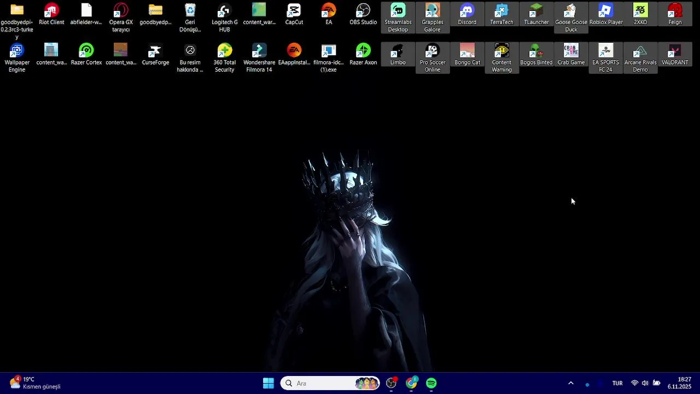Select the 360 Total Security icon

point(224,58)
